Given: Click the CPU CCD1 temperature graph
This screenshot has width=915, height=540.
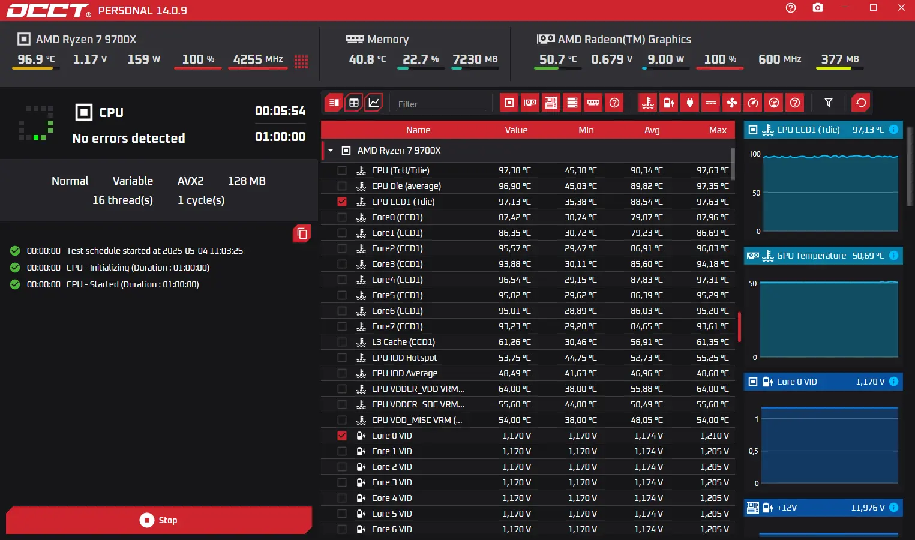Looking at the screenshot, I should [x=829, y=193].
